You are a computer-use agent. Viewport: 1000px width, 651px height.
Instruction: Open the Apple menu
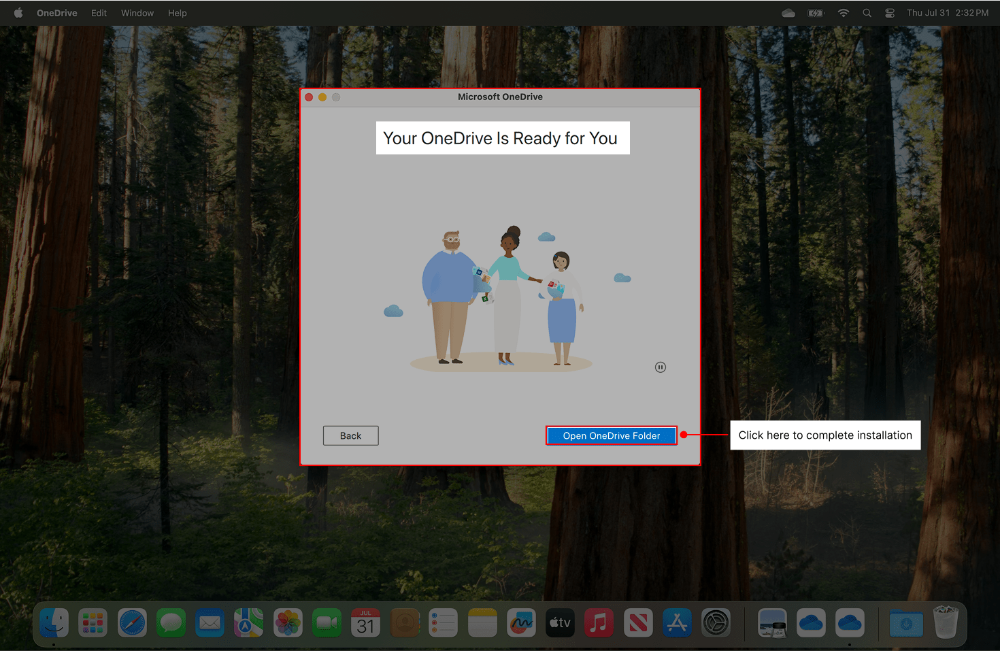18,13
